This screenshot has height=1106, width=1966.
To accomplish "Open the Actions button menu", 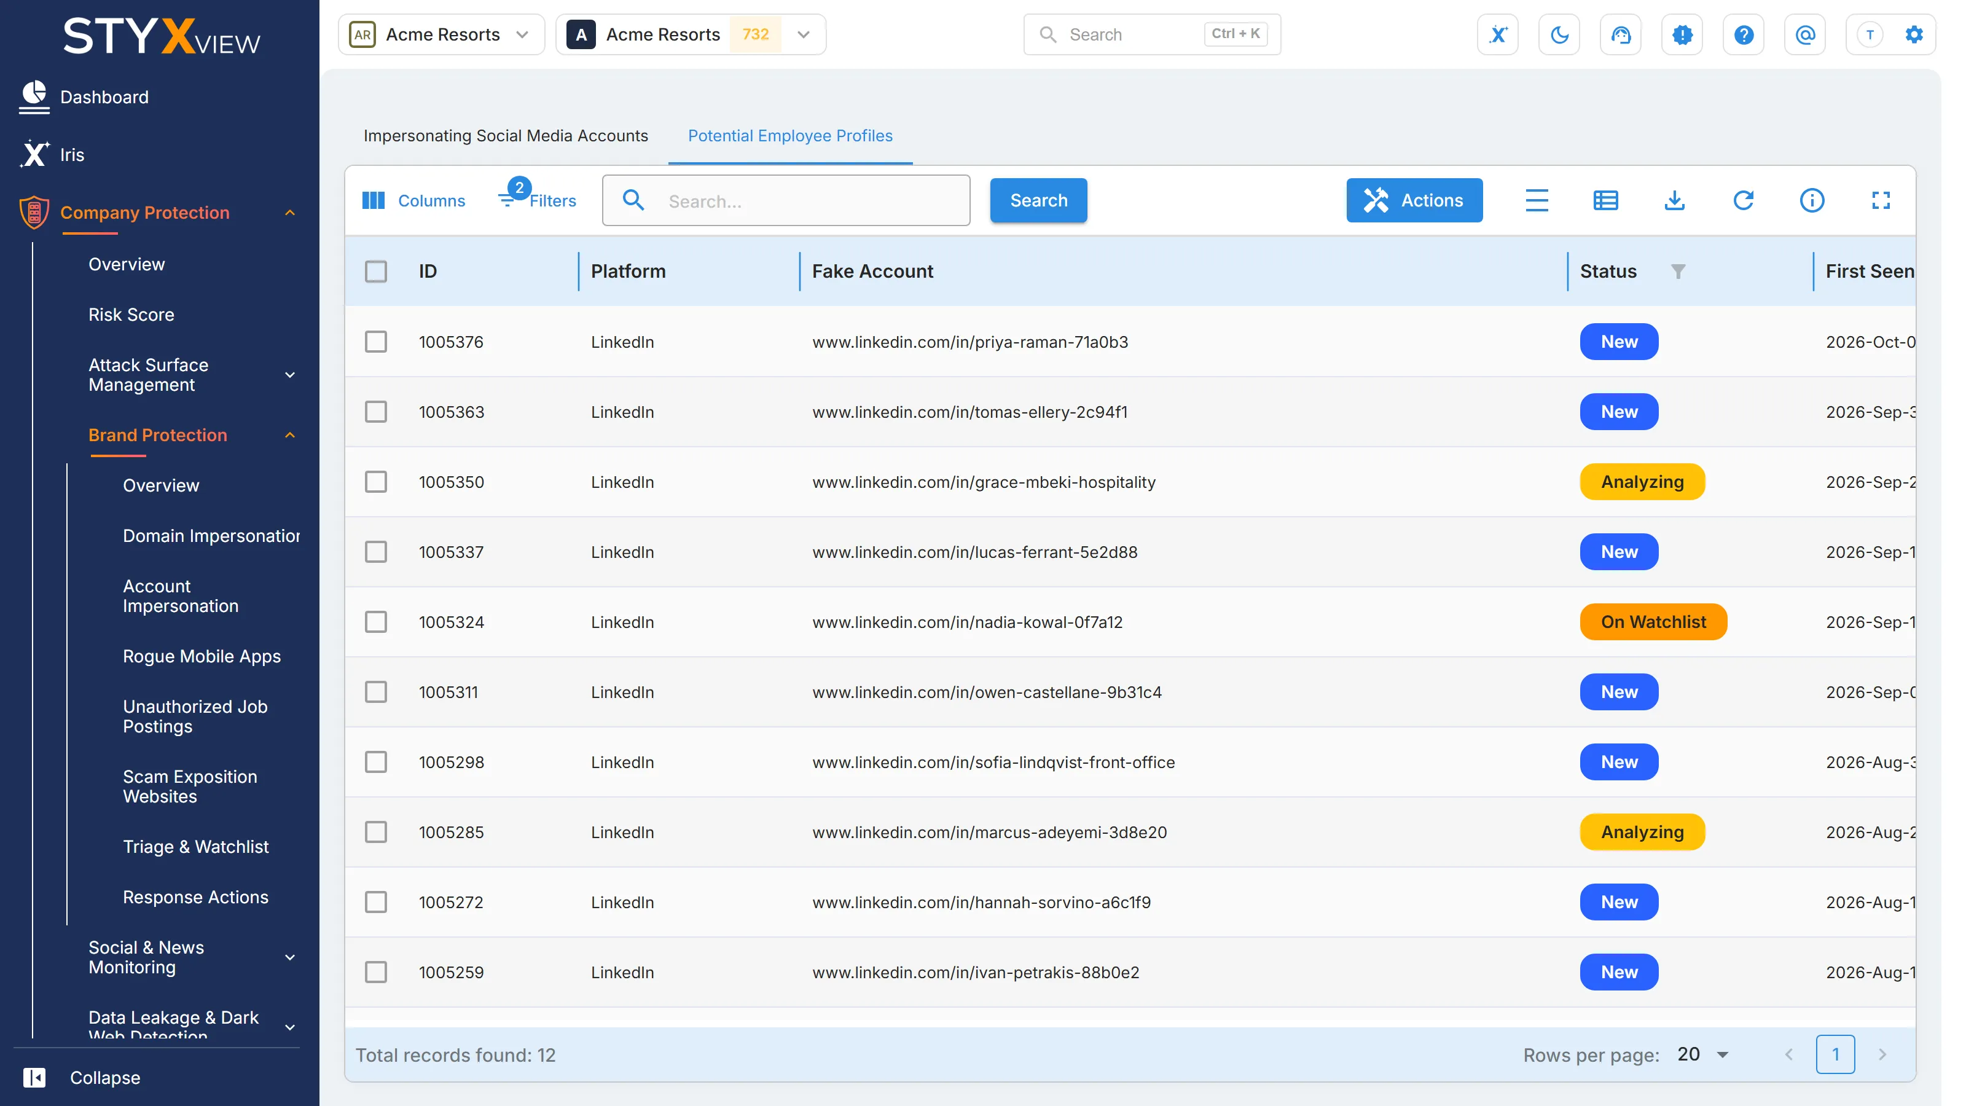I will 1414,200.
